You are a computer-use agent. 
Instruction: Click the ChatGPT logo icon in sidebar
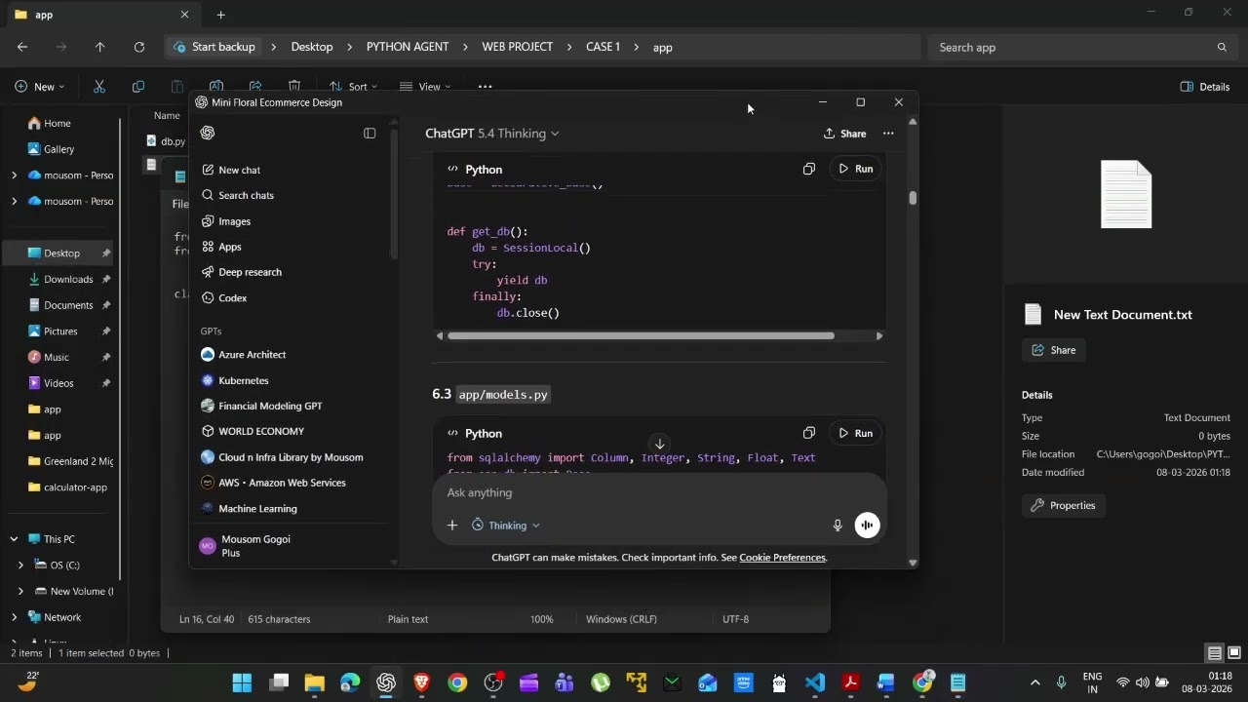[x=207, y=133]
